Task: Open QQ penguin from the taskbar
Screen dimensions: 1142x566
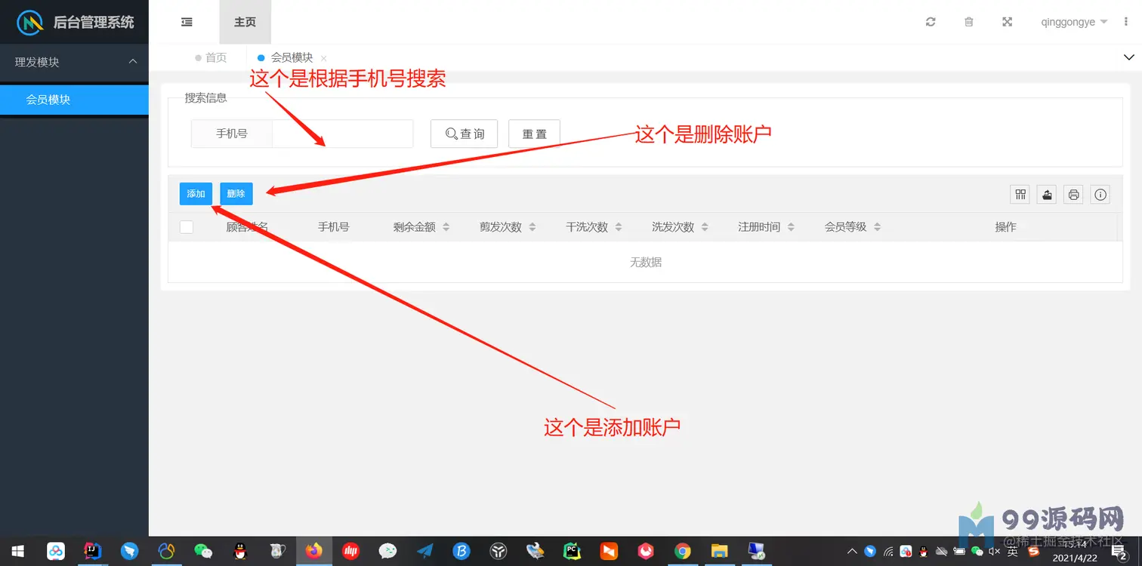Action: tap(240, 552)
